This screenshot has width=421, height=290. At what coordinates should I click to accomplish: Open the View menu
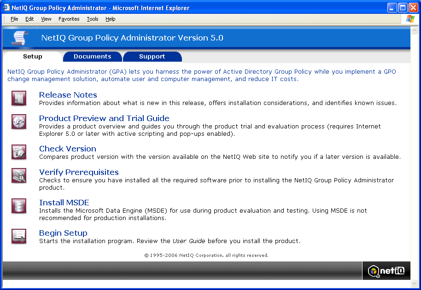tap(46, 19)
